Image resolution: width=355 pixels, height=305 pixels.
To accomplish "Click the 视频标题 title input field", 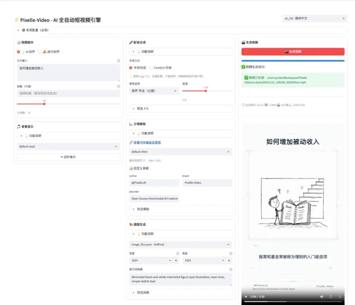I will pos(68,93).
